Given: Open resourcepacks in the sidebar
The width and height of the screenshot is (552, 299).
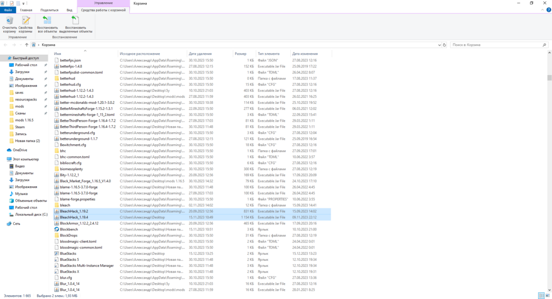Looking at the screenshot, I should point(26,99).
